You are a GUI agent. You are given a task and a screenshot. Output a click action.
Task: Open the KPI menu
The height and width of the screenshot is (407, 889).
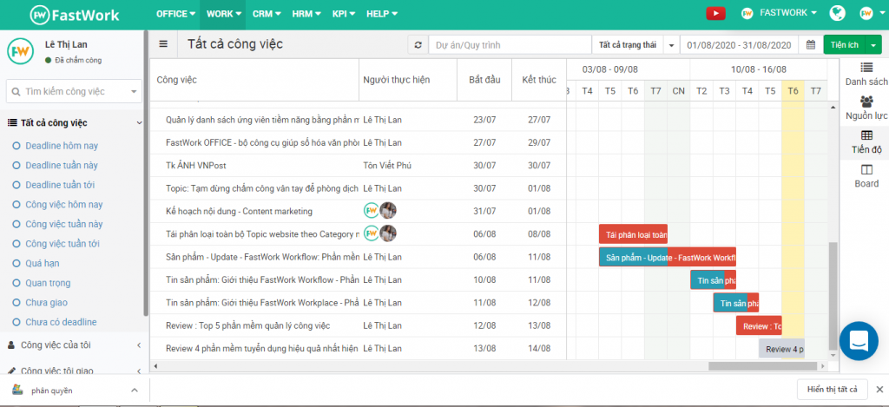click(342, 14)
